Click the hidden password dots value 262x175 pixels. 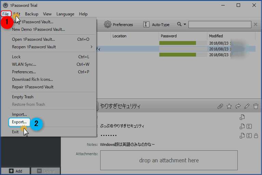[109, 135]
